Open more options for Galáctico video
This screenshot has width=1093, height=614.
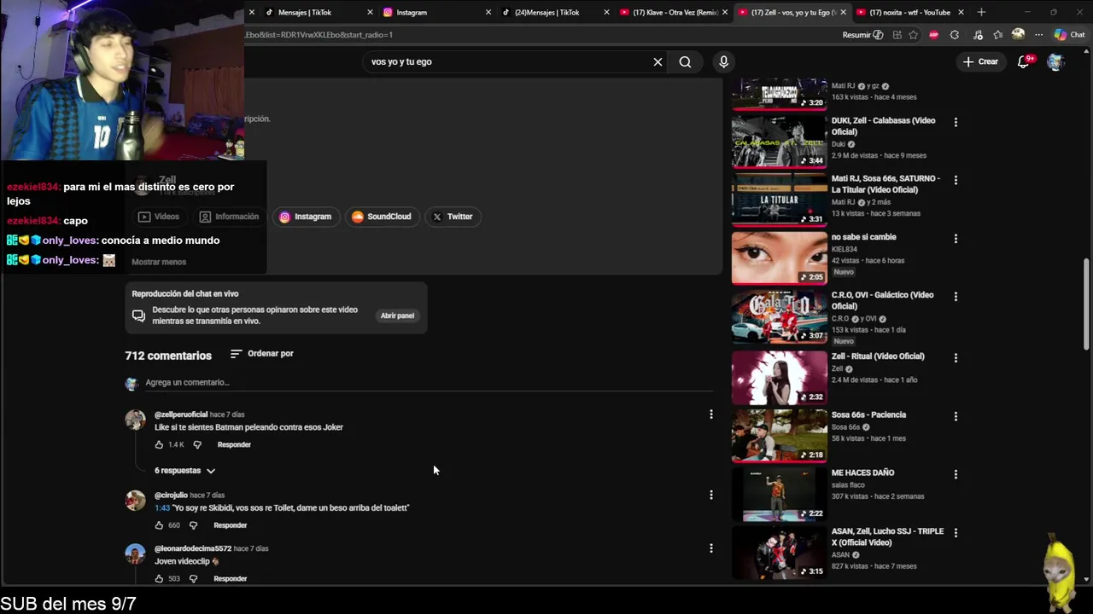[x=956, y=296]
